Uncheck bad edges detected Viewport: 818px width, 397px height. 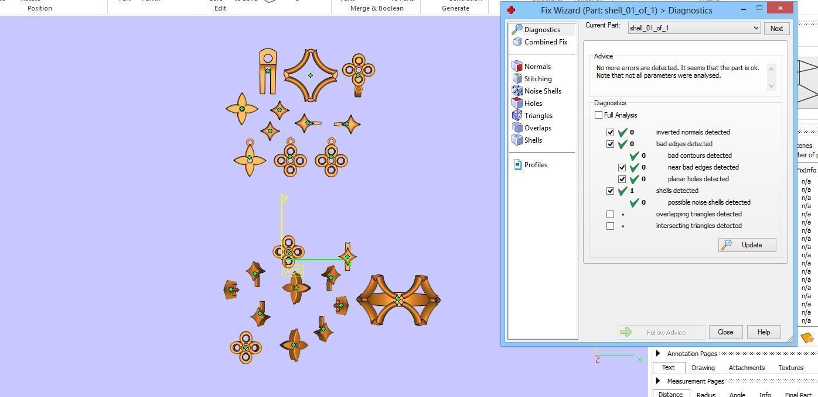pyautogui.click(x=610, y=144)
